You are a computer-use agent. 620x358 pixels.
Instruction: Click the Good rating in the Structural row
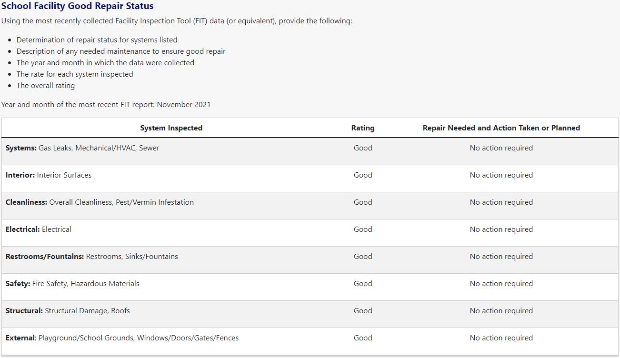[363, 311]
